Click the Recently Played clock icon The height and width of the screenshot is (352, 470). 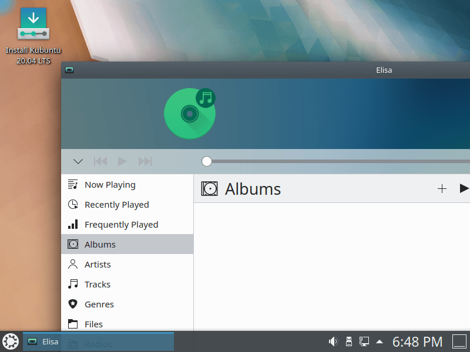73,204
